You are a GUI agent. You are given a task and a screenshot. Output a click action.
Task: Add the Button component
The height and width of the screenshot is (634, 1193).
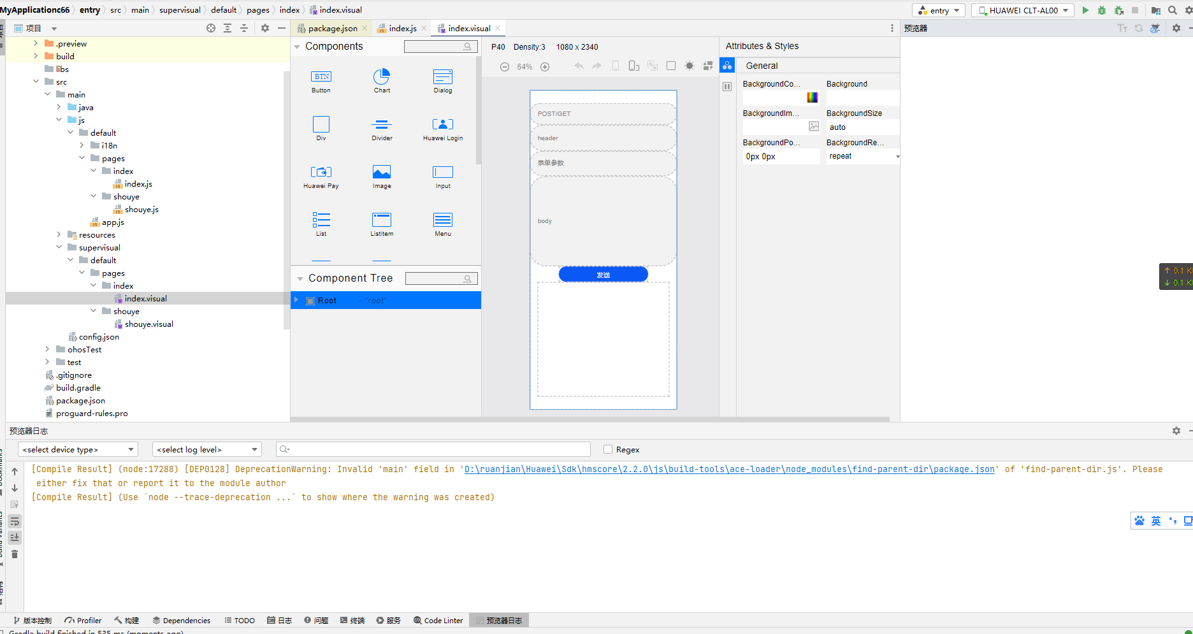[x=321, y=81]
